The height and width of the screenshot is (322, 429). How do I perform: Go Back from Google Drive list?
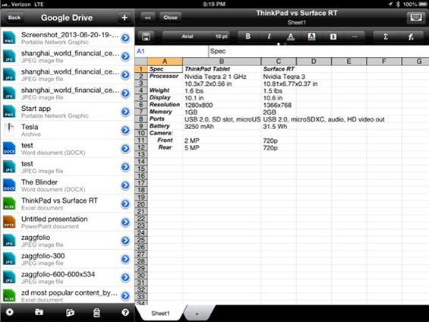(14, 17)
